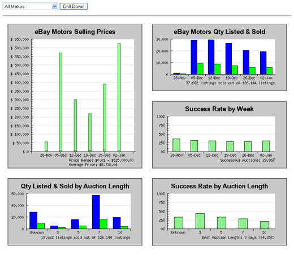Click 7-day bar in Success Rate by Auction Length

click(x=243, y=224)
